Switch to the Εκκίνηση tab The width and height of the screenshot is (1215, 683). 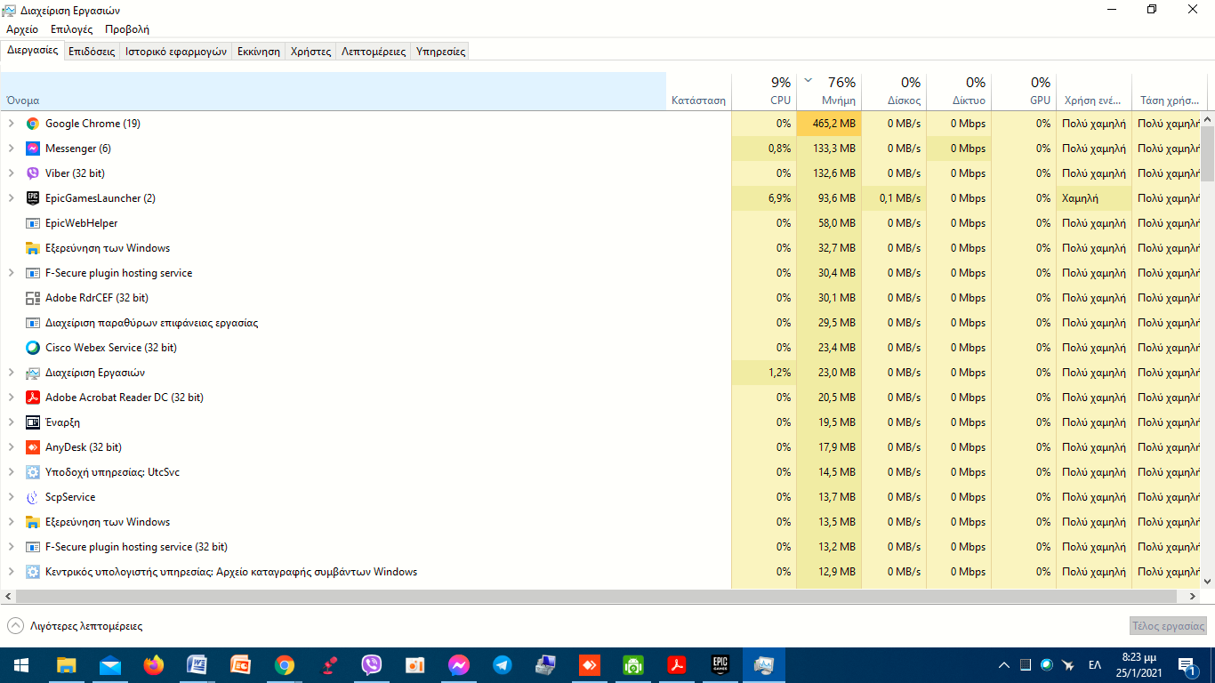[259, 52]
